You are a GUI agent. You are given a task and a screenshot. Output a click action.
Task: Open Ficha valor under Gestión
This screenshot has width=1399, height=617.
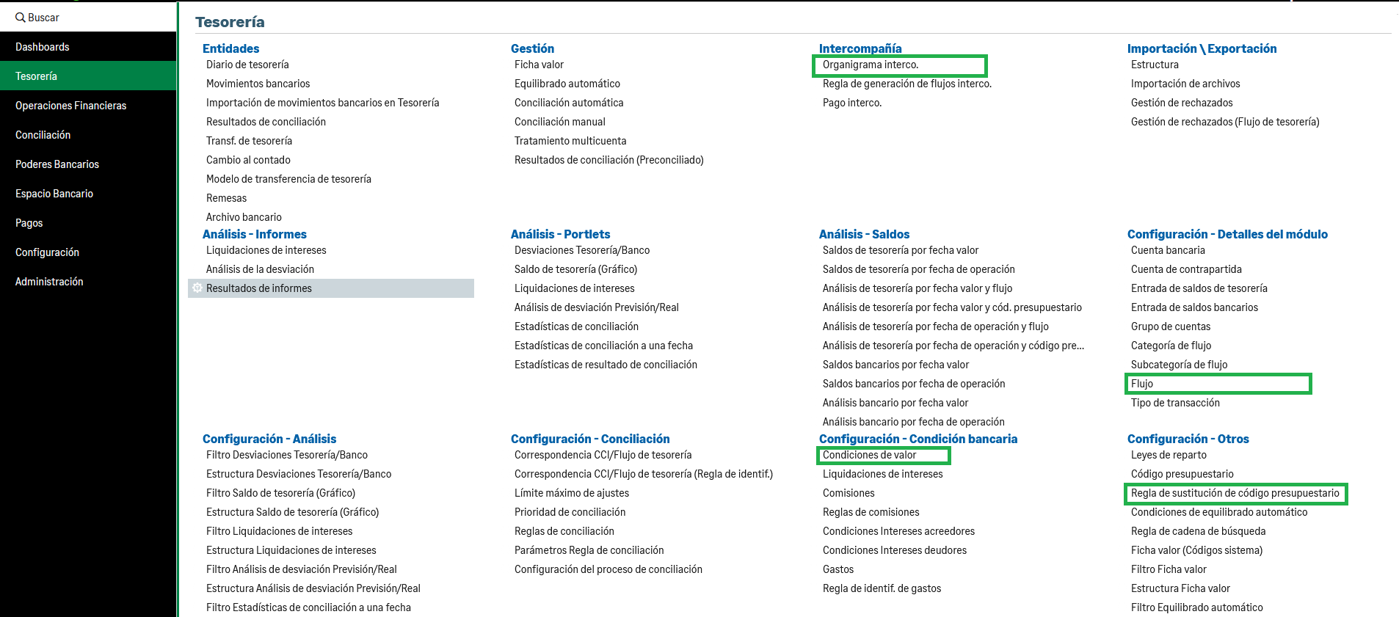coord(539,65)
